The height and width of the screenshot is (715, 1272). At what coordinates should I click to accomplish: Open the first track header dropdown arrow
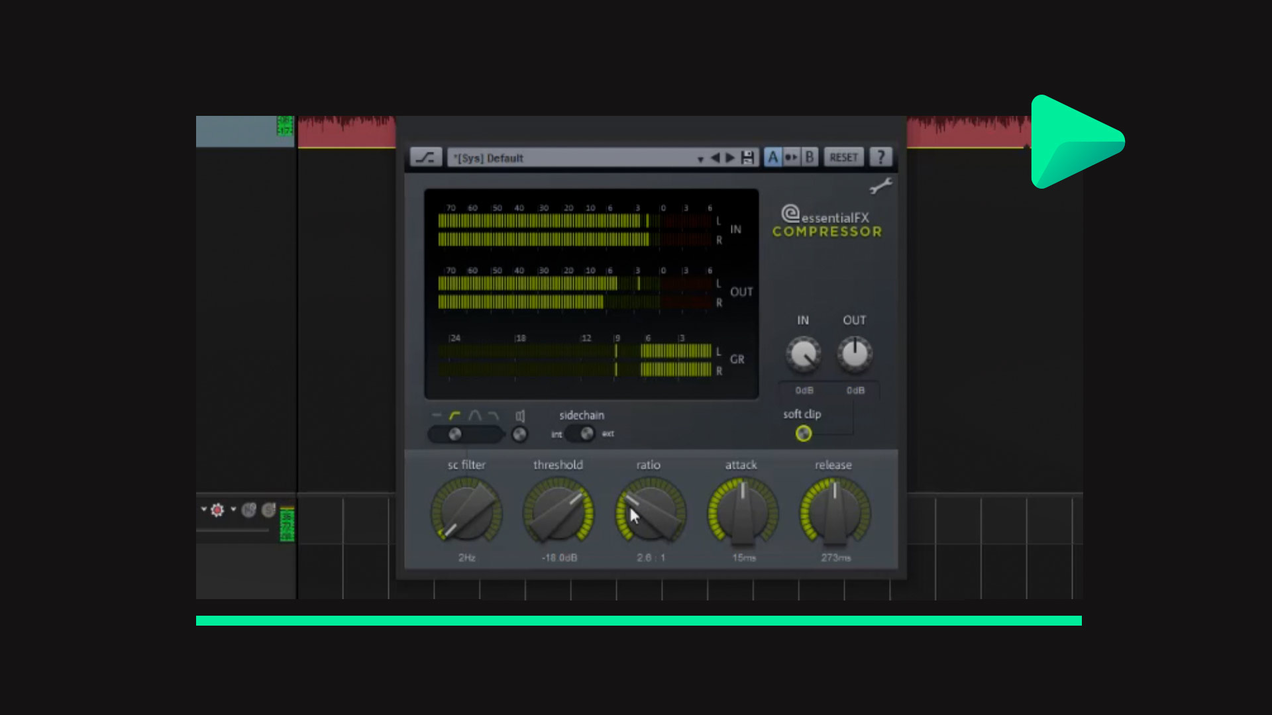click(x=203, y=509)
